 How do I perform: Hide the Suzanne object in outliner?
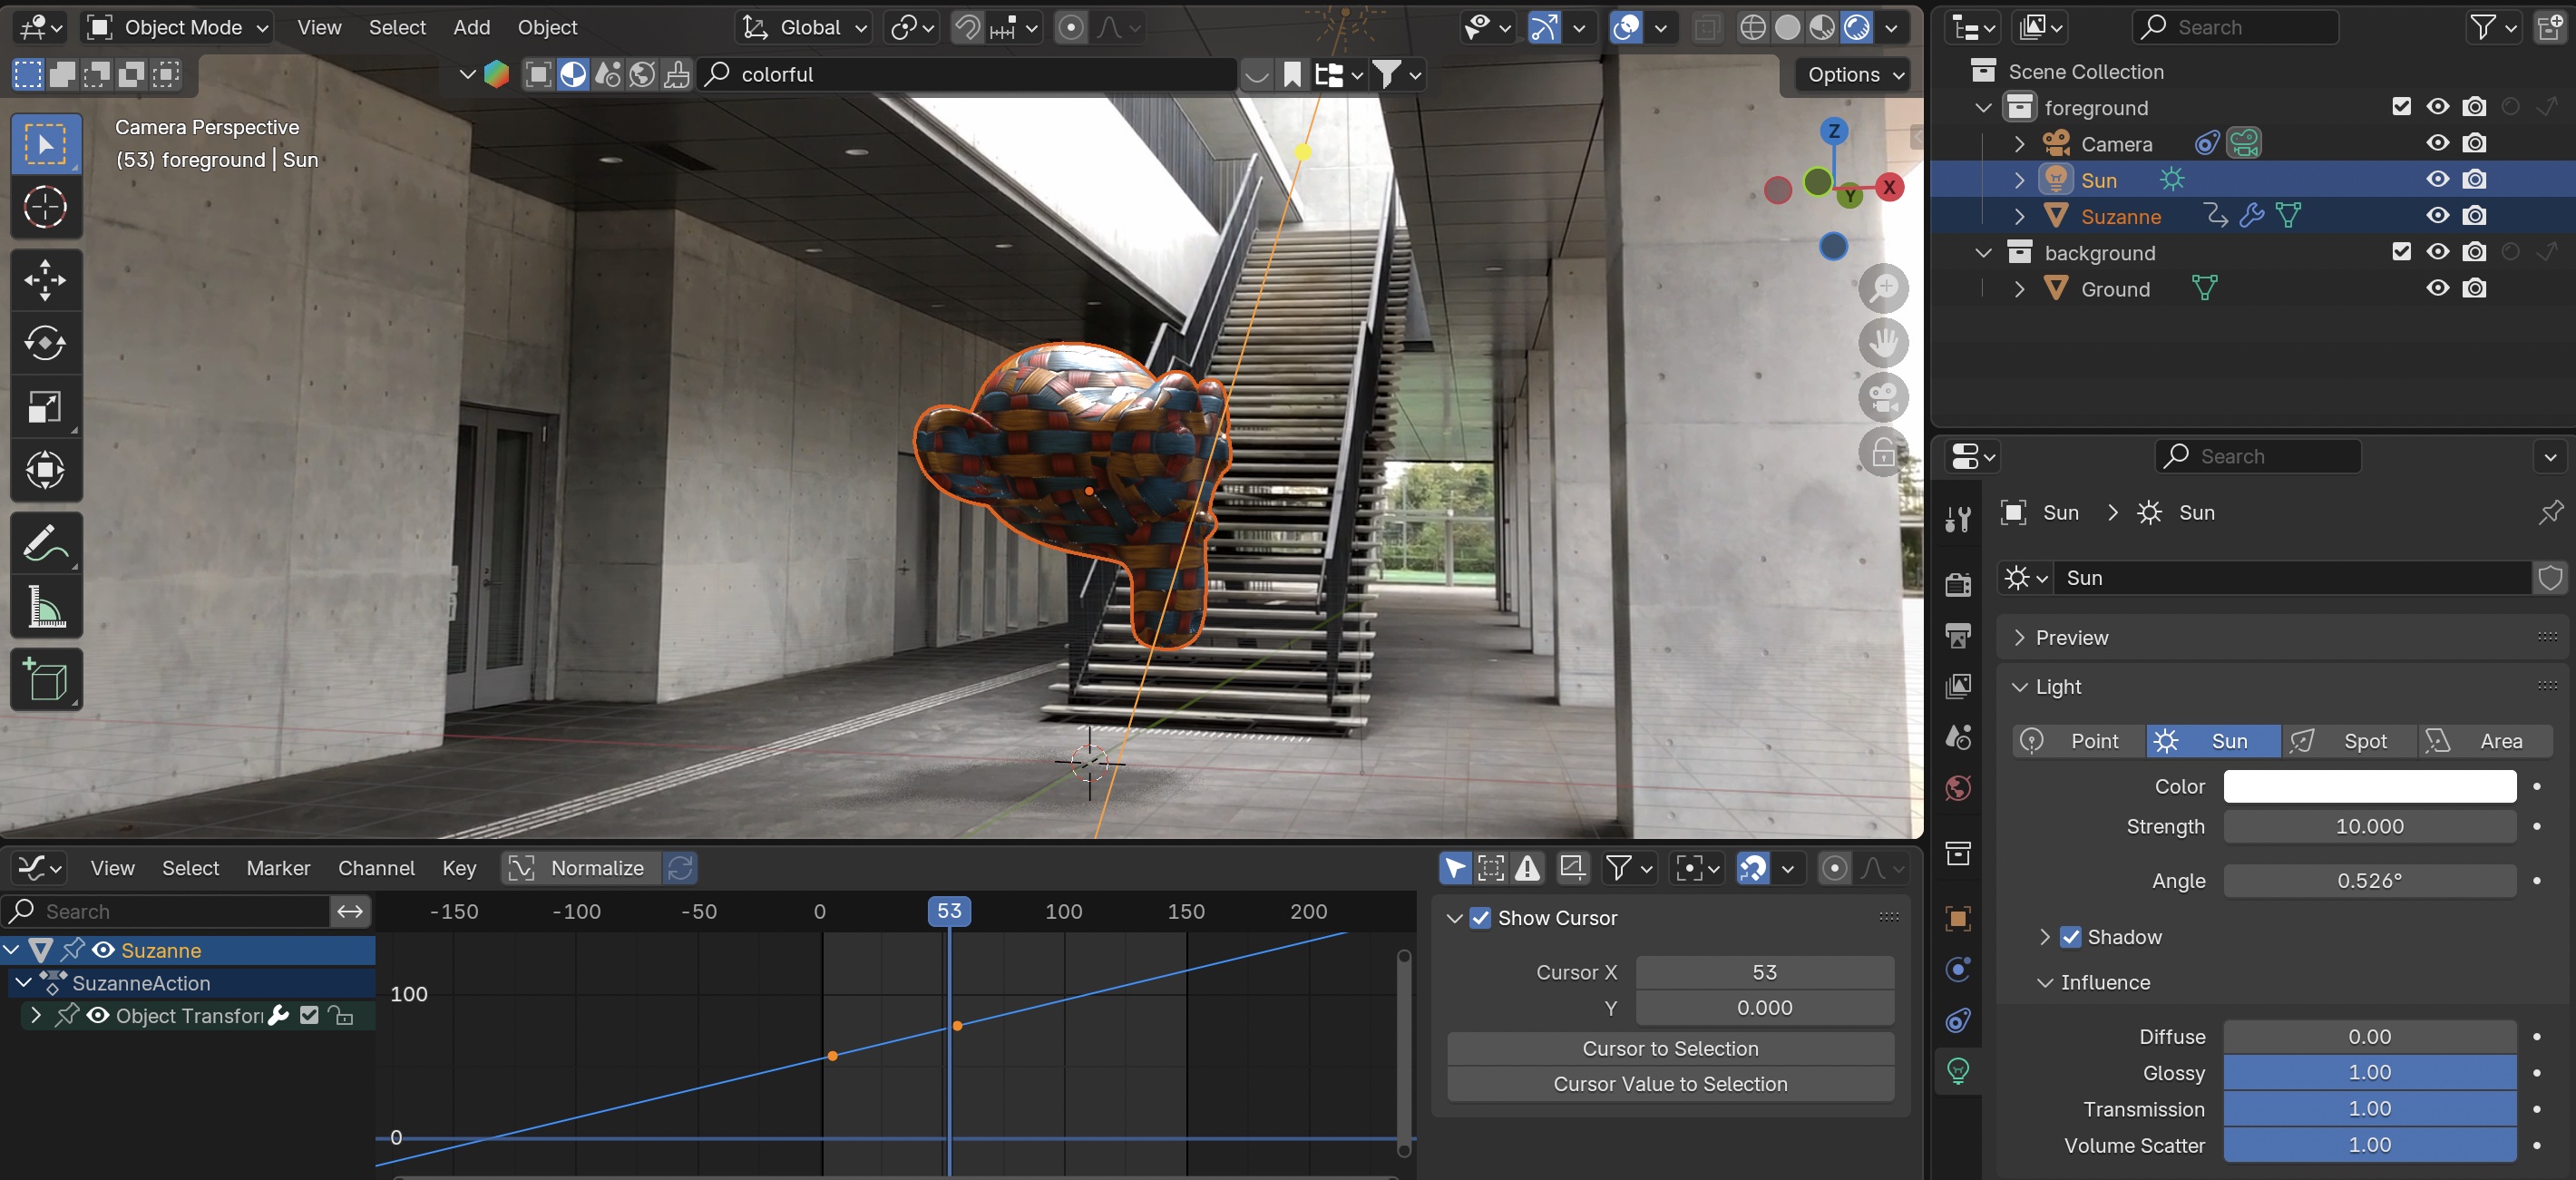[2437, 216]
